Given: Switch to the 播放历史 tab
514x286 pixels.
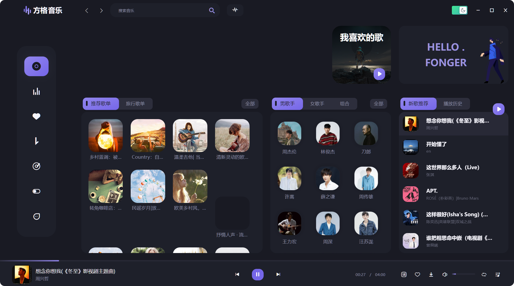Looking at the screenshot, I should [453, 104].
